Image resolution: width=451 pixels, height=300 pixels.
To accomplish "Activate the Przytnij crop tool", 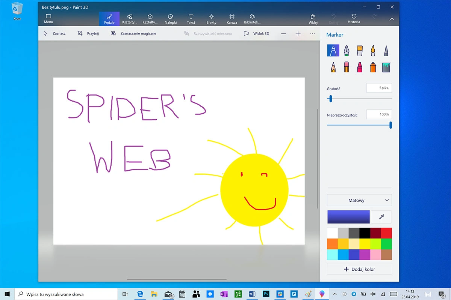I will tap(88, 33).
